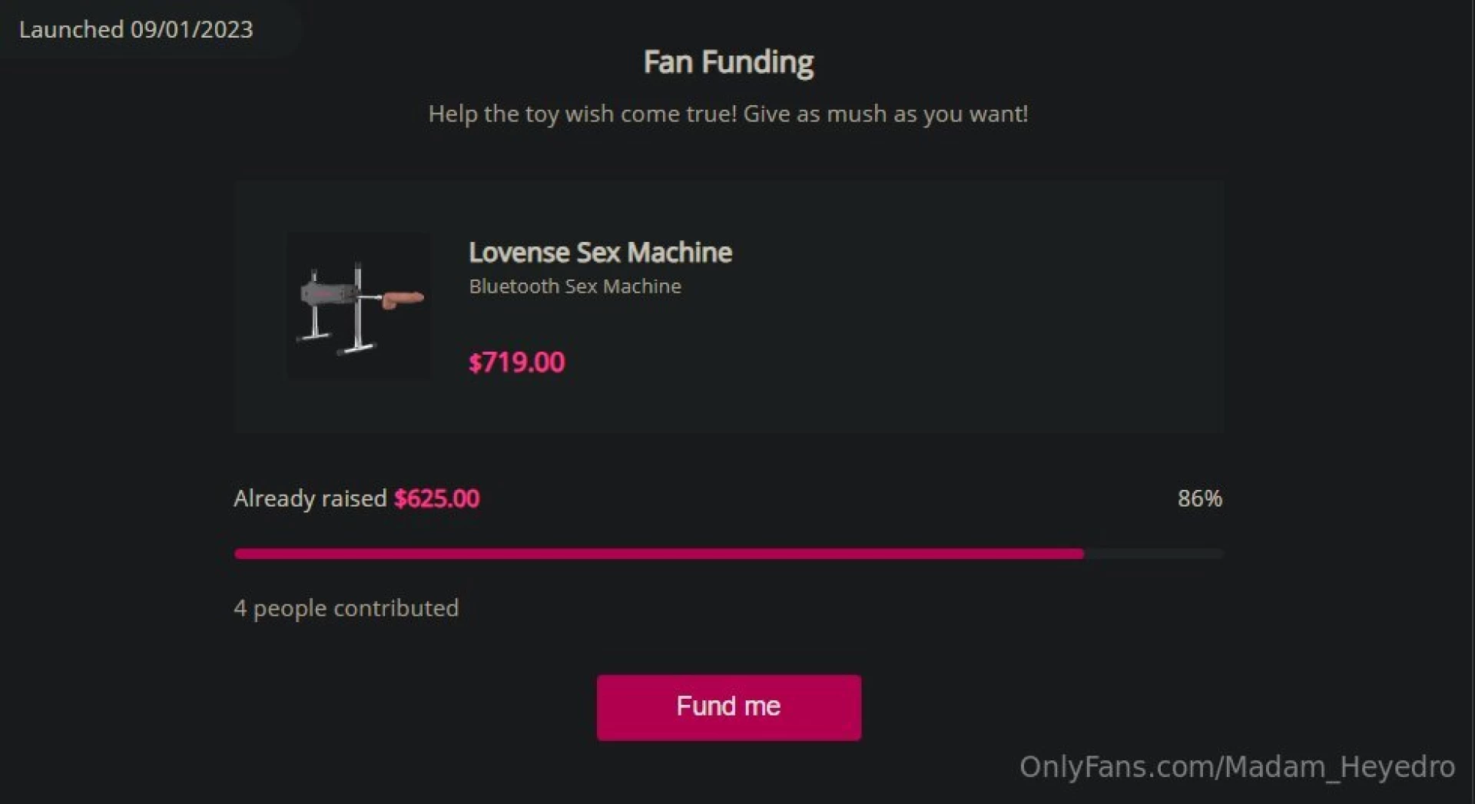The image size is (1475, 804).
Task: Click the 86% completion percentage
Action: click(1201, 498)
